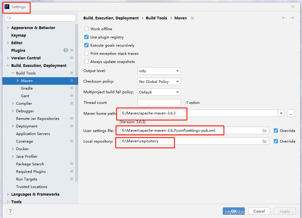Click the search magnifier icon in settings search
Viewport: 302px width, 218px height.
[x=9, y=18]
